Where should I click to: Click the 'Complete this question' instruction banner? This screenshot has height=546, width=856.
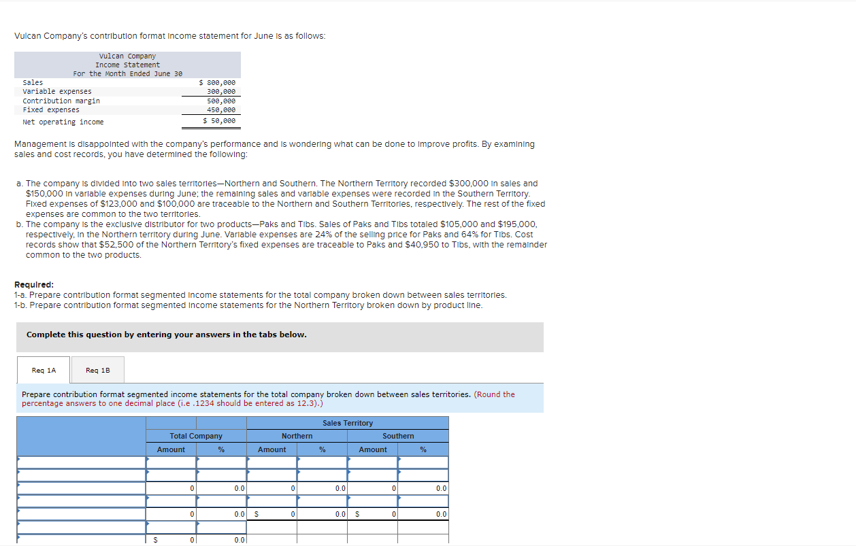[280, 337]
